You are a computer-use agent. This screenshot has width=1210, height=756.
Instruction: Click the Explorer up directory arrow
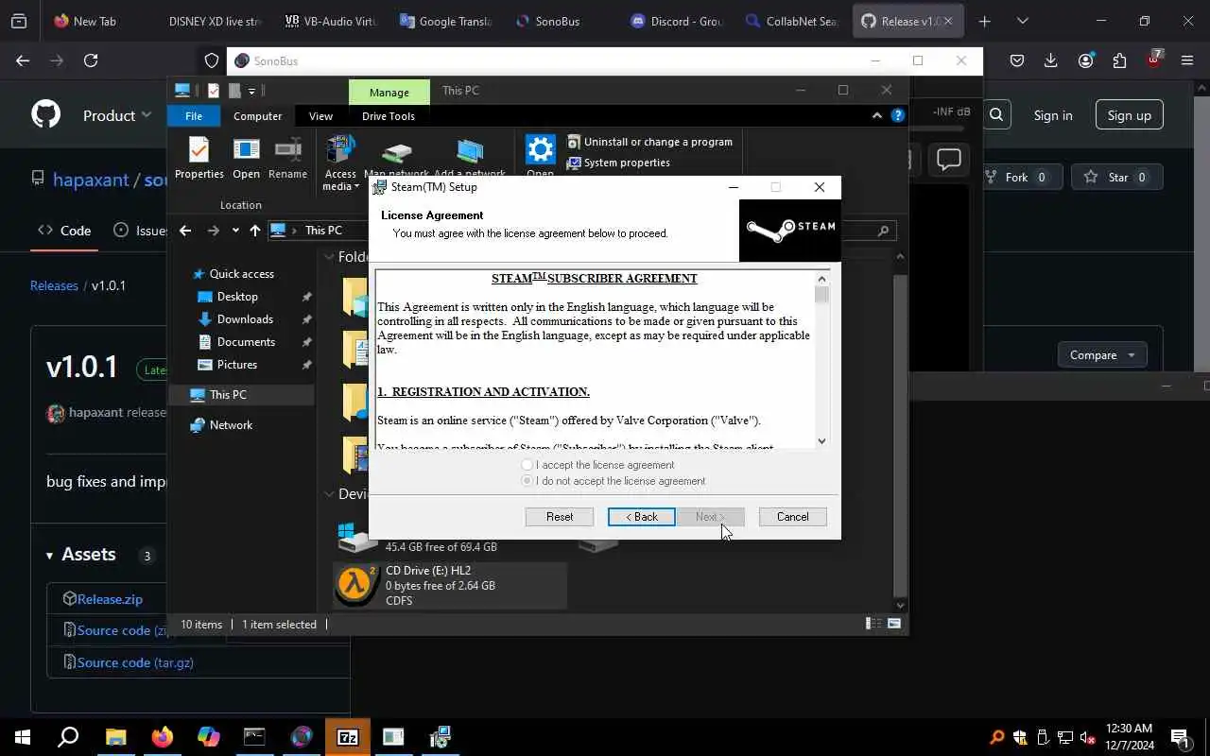pos(254,231)
